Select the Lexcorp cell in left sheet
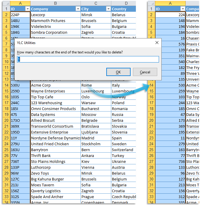The image size is (200, 206). pyautogui.click(x=56, y=15)
